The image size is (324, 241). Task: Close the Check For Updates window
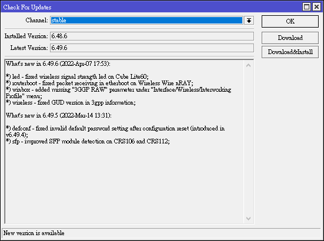tap(316, 7)
